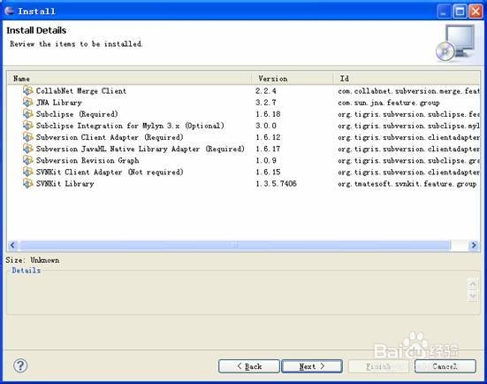Click the Subclipse Integration for Mylyn icon
Image resolution: width=487 pixels, height=384 pixels.
27,126
